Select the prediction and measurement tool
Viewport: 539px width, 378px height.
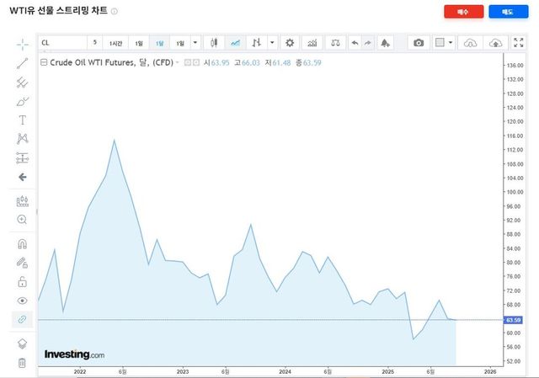23,157
